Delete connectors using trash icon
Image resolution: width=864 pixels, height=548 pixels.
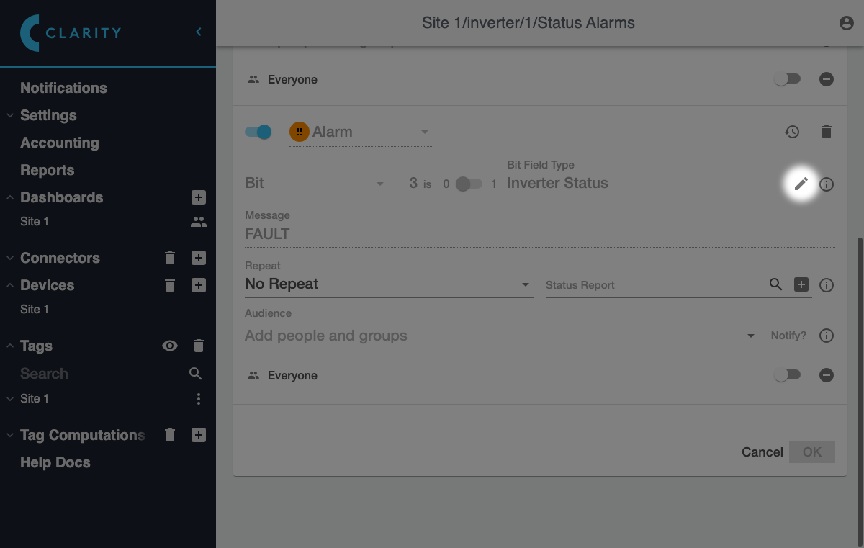pyautogui.click(x=170, y=258)
